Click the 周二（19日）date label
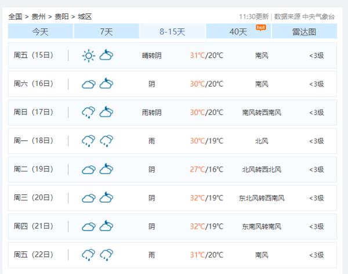348x274 pixels. click(34, 169)
